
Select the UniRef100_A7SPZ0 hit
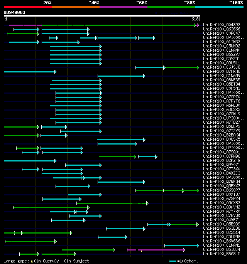222,97
